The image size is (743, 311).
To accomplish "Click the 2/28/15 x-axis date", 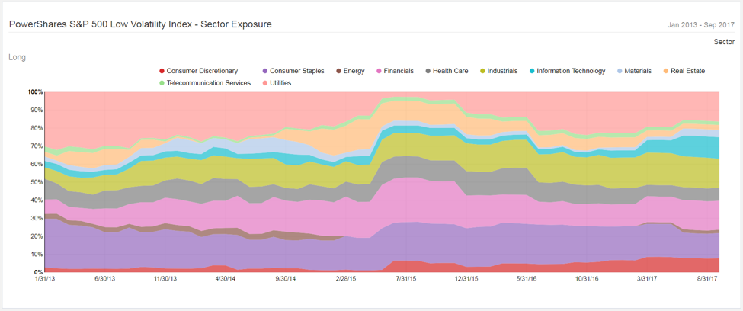I will pos(347,280).
